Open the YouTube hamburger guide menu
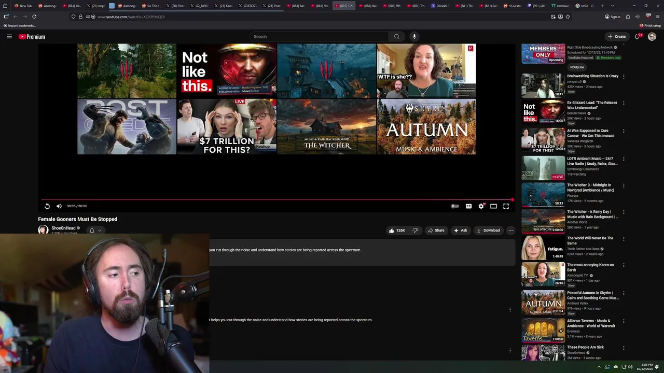 9,36
